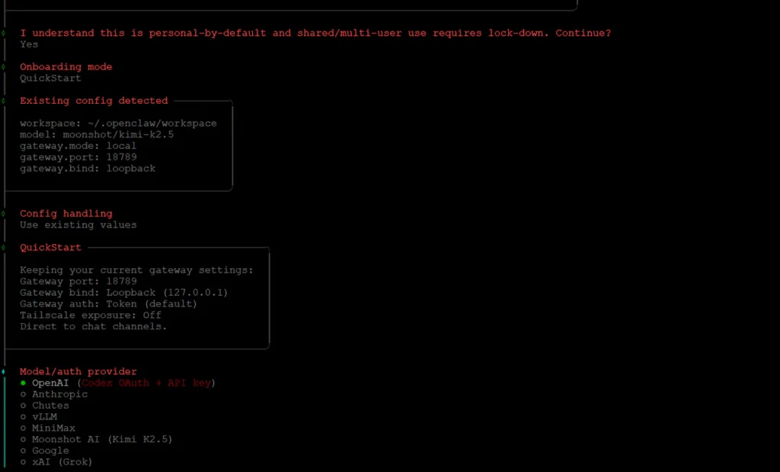The image size is (780, 472).
Task: Click the 'Gateway port: 18789' line
Action: coord(78,281)
